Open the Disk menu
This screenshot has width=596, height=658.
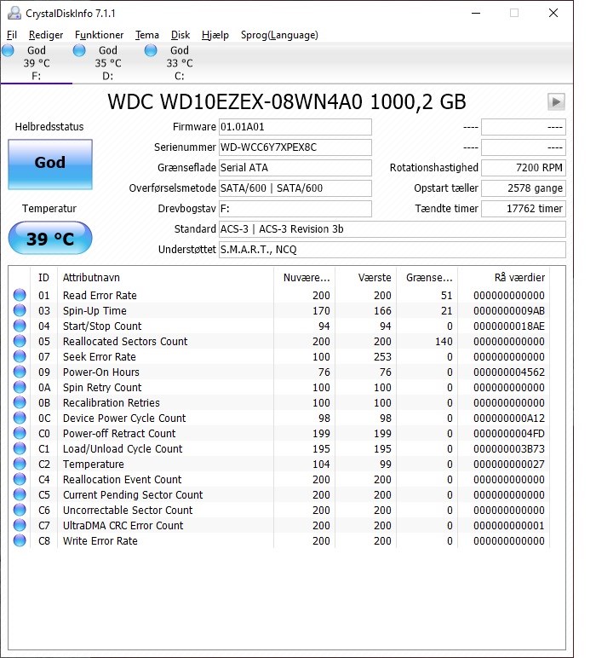181,35
